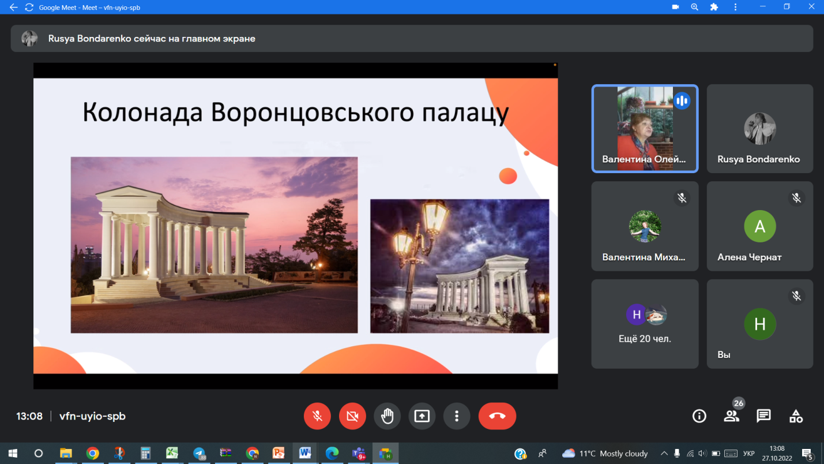Go back using the title bar arrow
This screenshot has height=464, width=824.
(13, 8)
